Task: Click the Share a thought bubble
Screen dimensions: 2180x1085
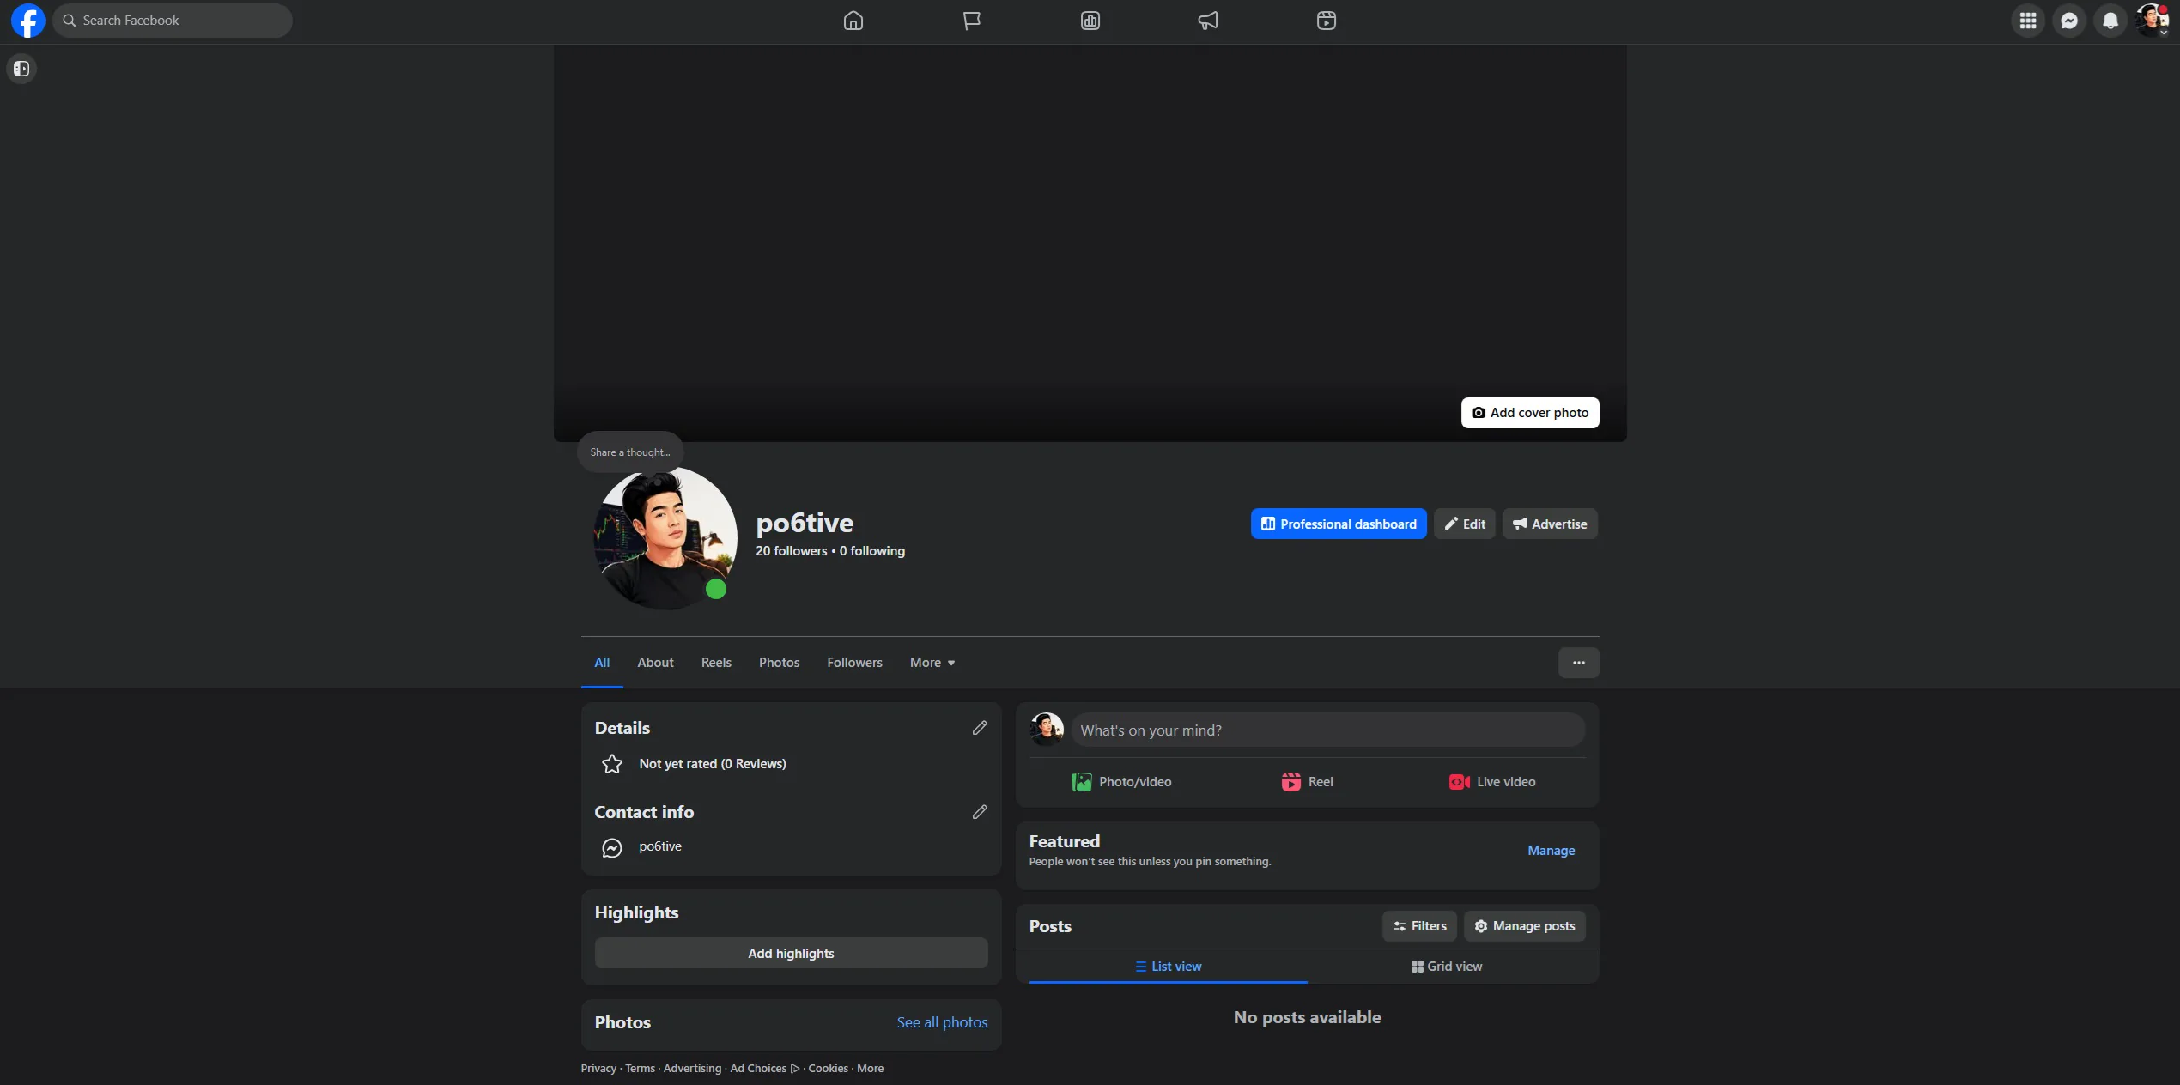Action: [630, 452]
